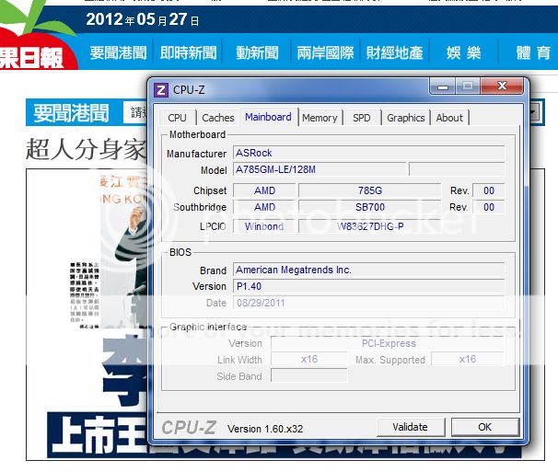The image size is (558, 472).
Task: Open 財經地產 section on the website
Action: click(395, 52)
